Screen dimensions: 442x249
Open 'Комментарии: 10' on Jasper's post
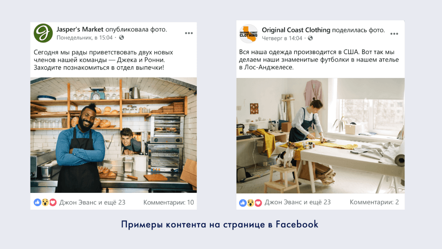tap(168, 202)
